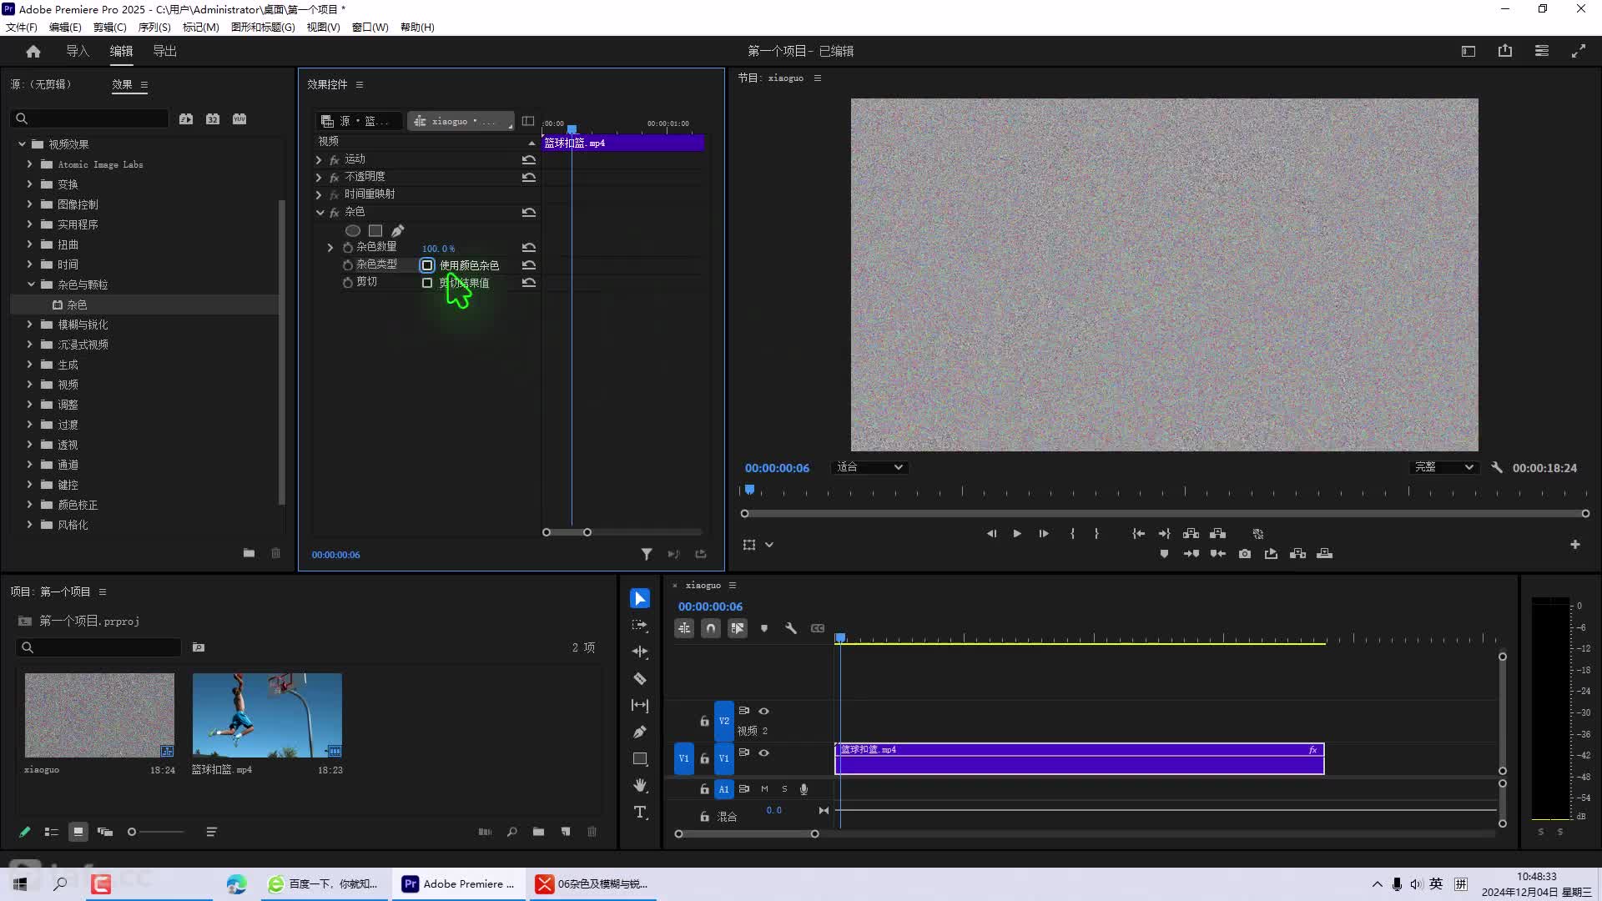Toggle animation stopwatch for 杂色数量
1602x901 pixels.
click(x=348, y=247)
